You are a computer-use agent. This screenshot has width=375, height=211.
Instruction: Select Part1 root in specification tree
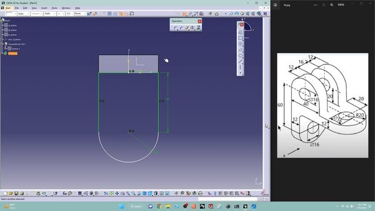tap(8, 21)
